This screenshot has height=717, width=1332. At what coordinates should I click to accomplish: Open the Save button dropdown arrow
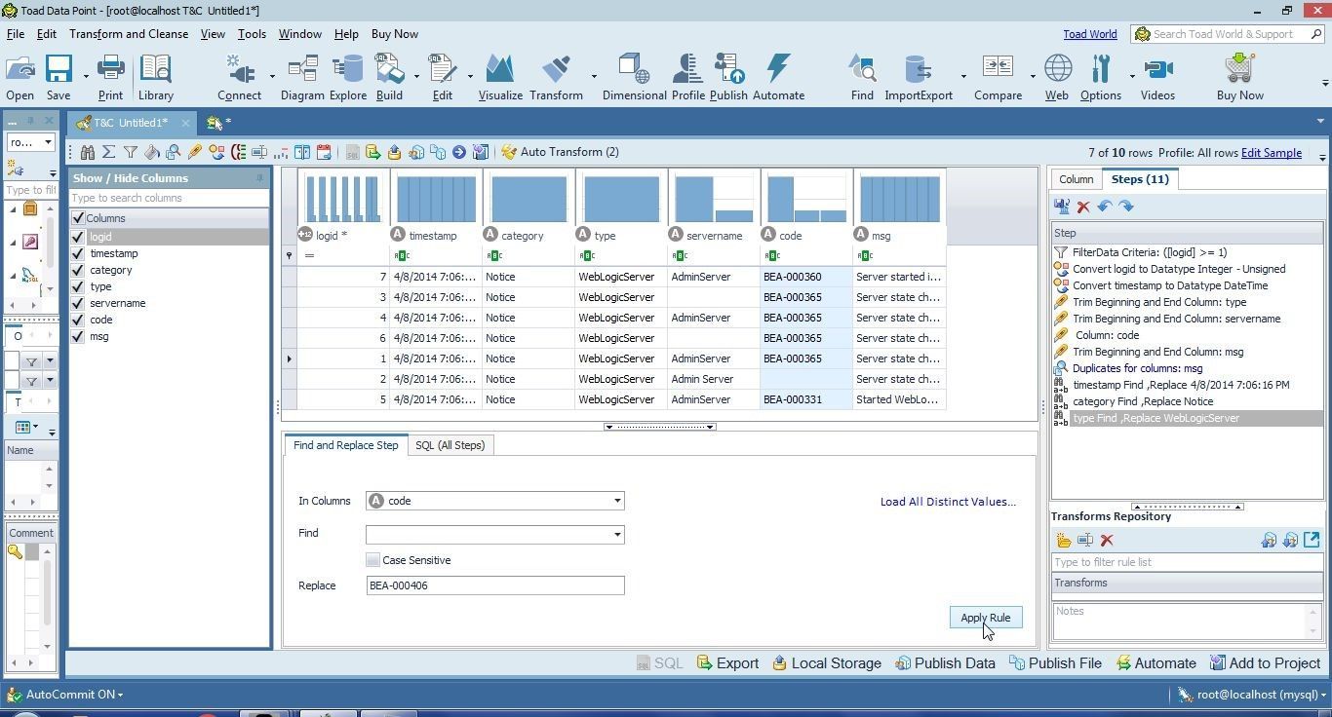85,76
